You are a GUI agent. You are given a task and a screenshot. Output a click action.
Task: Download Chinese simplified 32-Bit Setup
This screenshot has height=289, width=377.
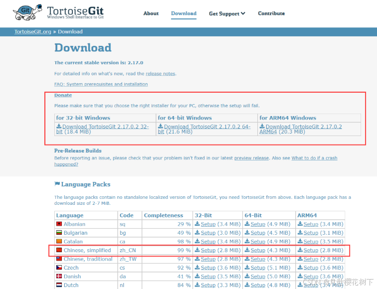click(208, 250)
